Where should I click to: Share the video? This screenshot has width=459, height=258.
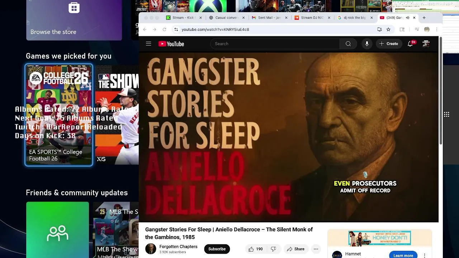(x=295, y=249)
